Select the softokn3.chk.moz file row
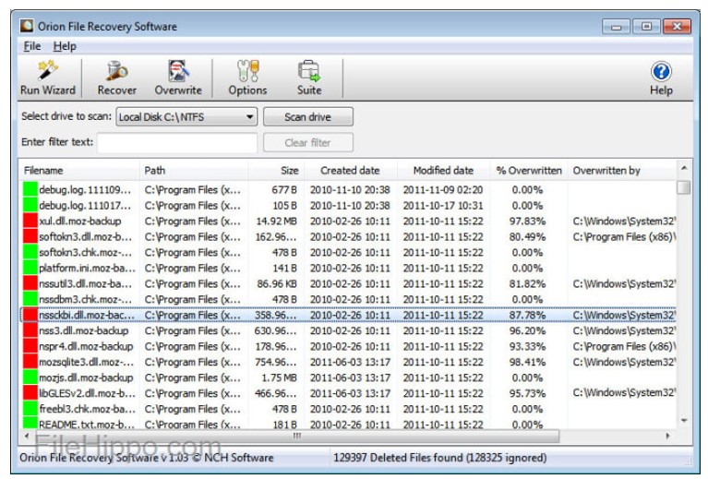Screen dimensions: 708x479 [348, 252]
